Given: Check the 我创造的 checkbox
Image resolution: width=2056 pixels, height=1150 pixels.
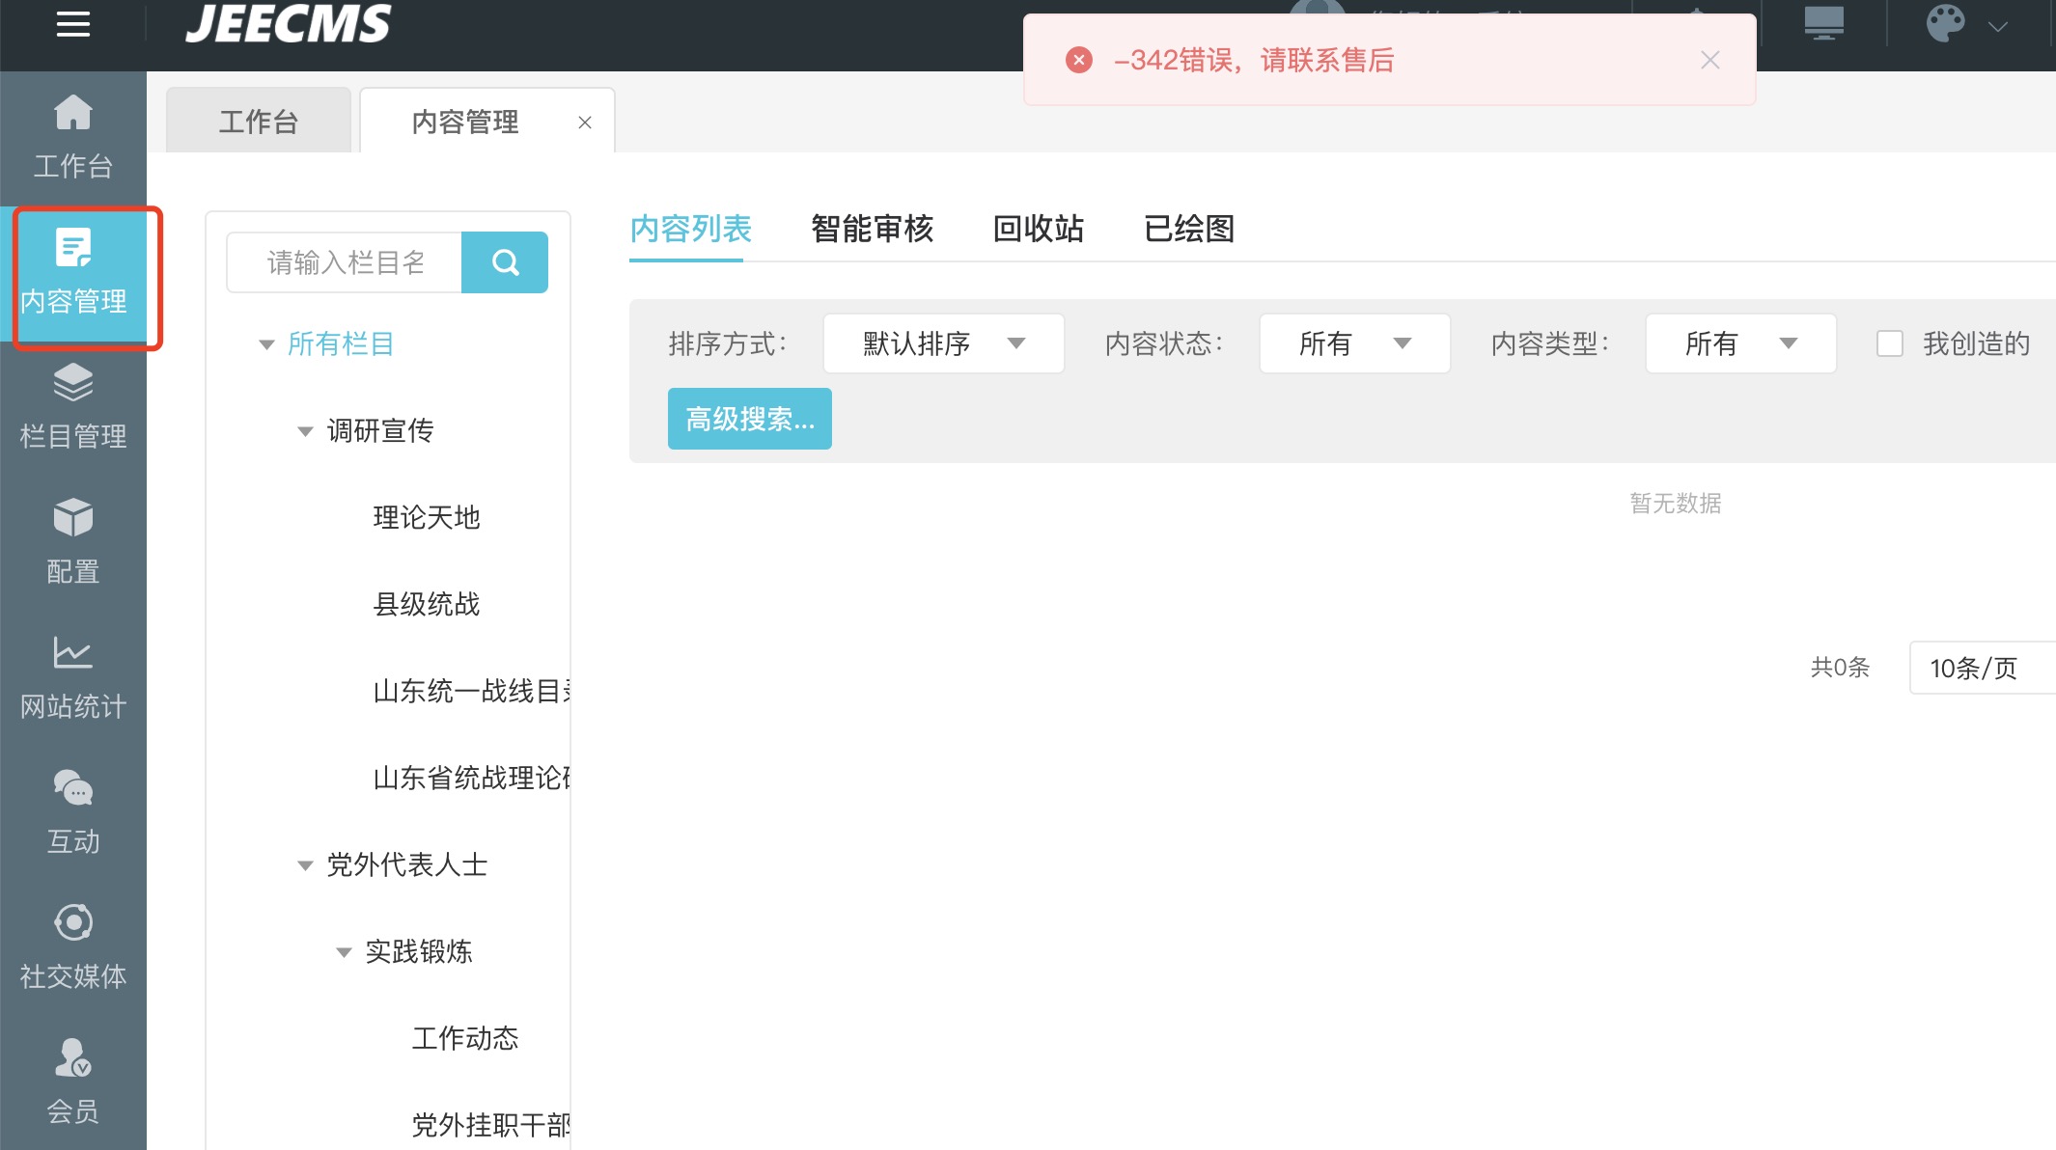Looking at the screenshot, I should pos(1889,343).
